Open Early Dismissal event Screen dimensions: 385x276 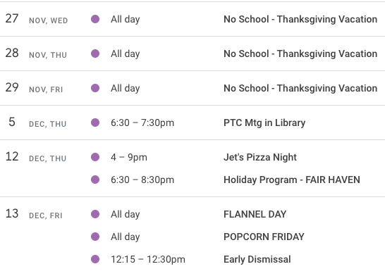click(x=257, y=259)
